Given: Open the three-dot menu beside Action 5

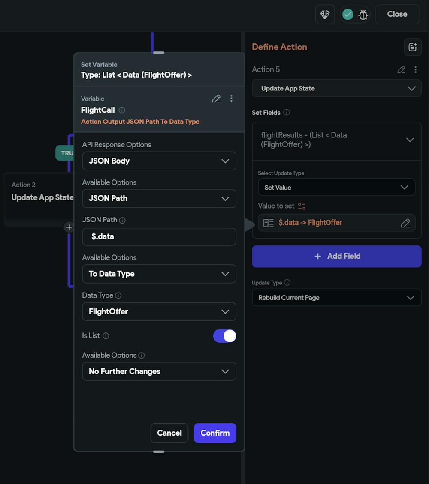Looking at the screenshot, I should pyautogui.click(x=415, y=69).
